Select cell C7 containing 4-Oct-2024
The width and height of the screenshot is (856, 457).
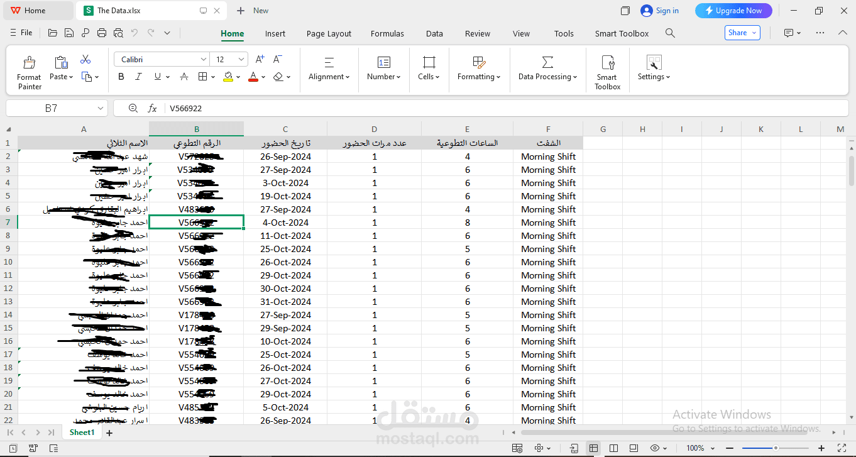tap(285, 223)
